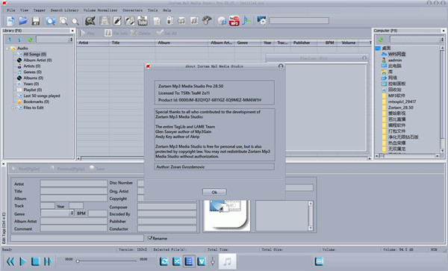Image resolution: width=448 pixels, height=271 pixels.
Task: Collapse the Audio tree node
Action: pos(7,49)
